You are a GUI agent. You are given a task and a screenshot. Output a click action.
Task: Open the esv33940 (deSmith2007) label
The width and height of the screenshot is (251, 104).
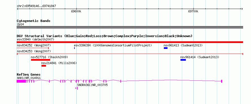pyautogui.click(x=36, y=39)
